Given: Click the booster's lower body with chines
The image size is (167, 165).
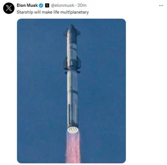Looking at the screenshot, I should point(73,115).
